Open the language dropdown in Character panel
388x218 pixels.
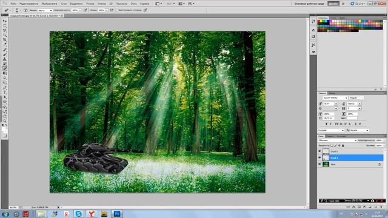[x=331, y=130]
